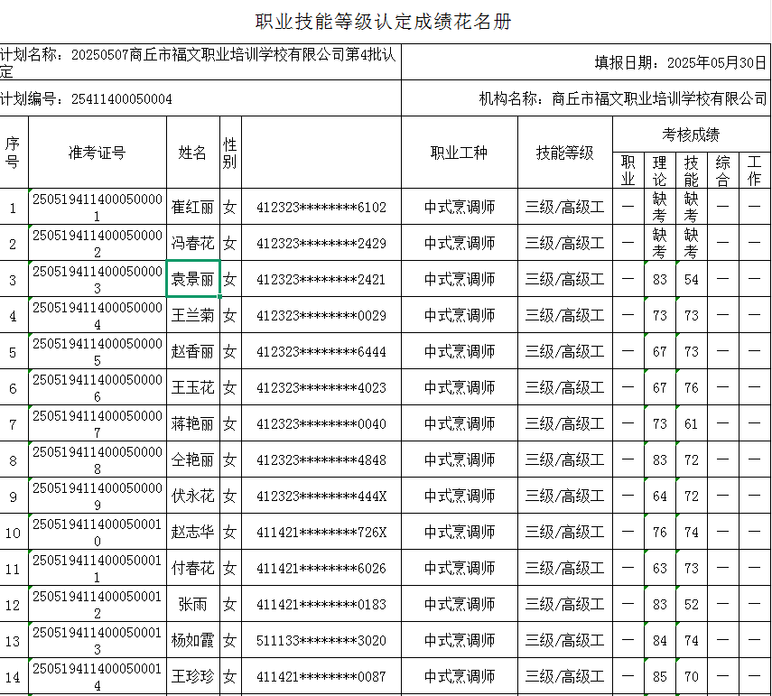772x696 pixels.
Task: Select ID cell 411421********0087
Action: click(x=321, y=676)
